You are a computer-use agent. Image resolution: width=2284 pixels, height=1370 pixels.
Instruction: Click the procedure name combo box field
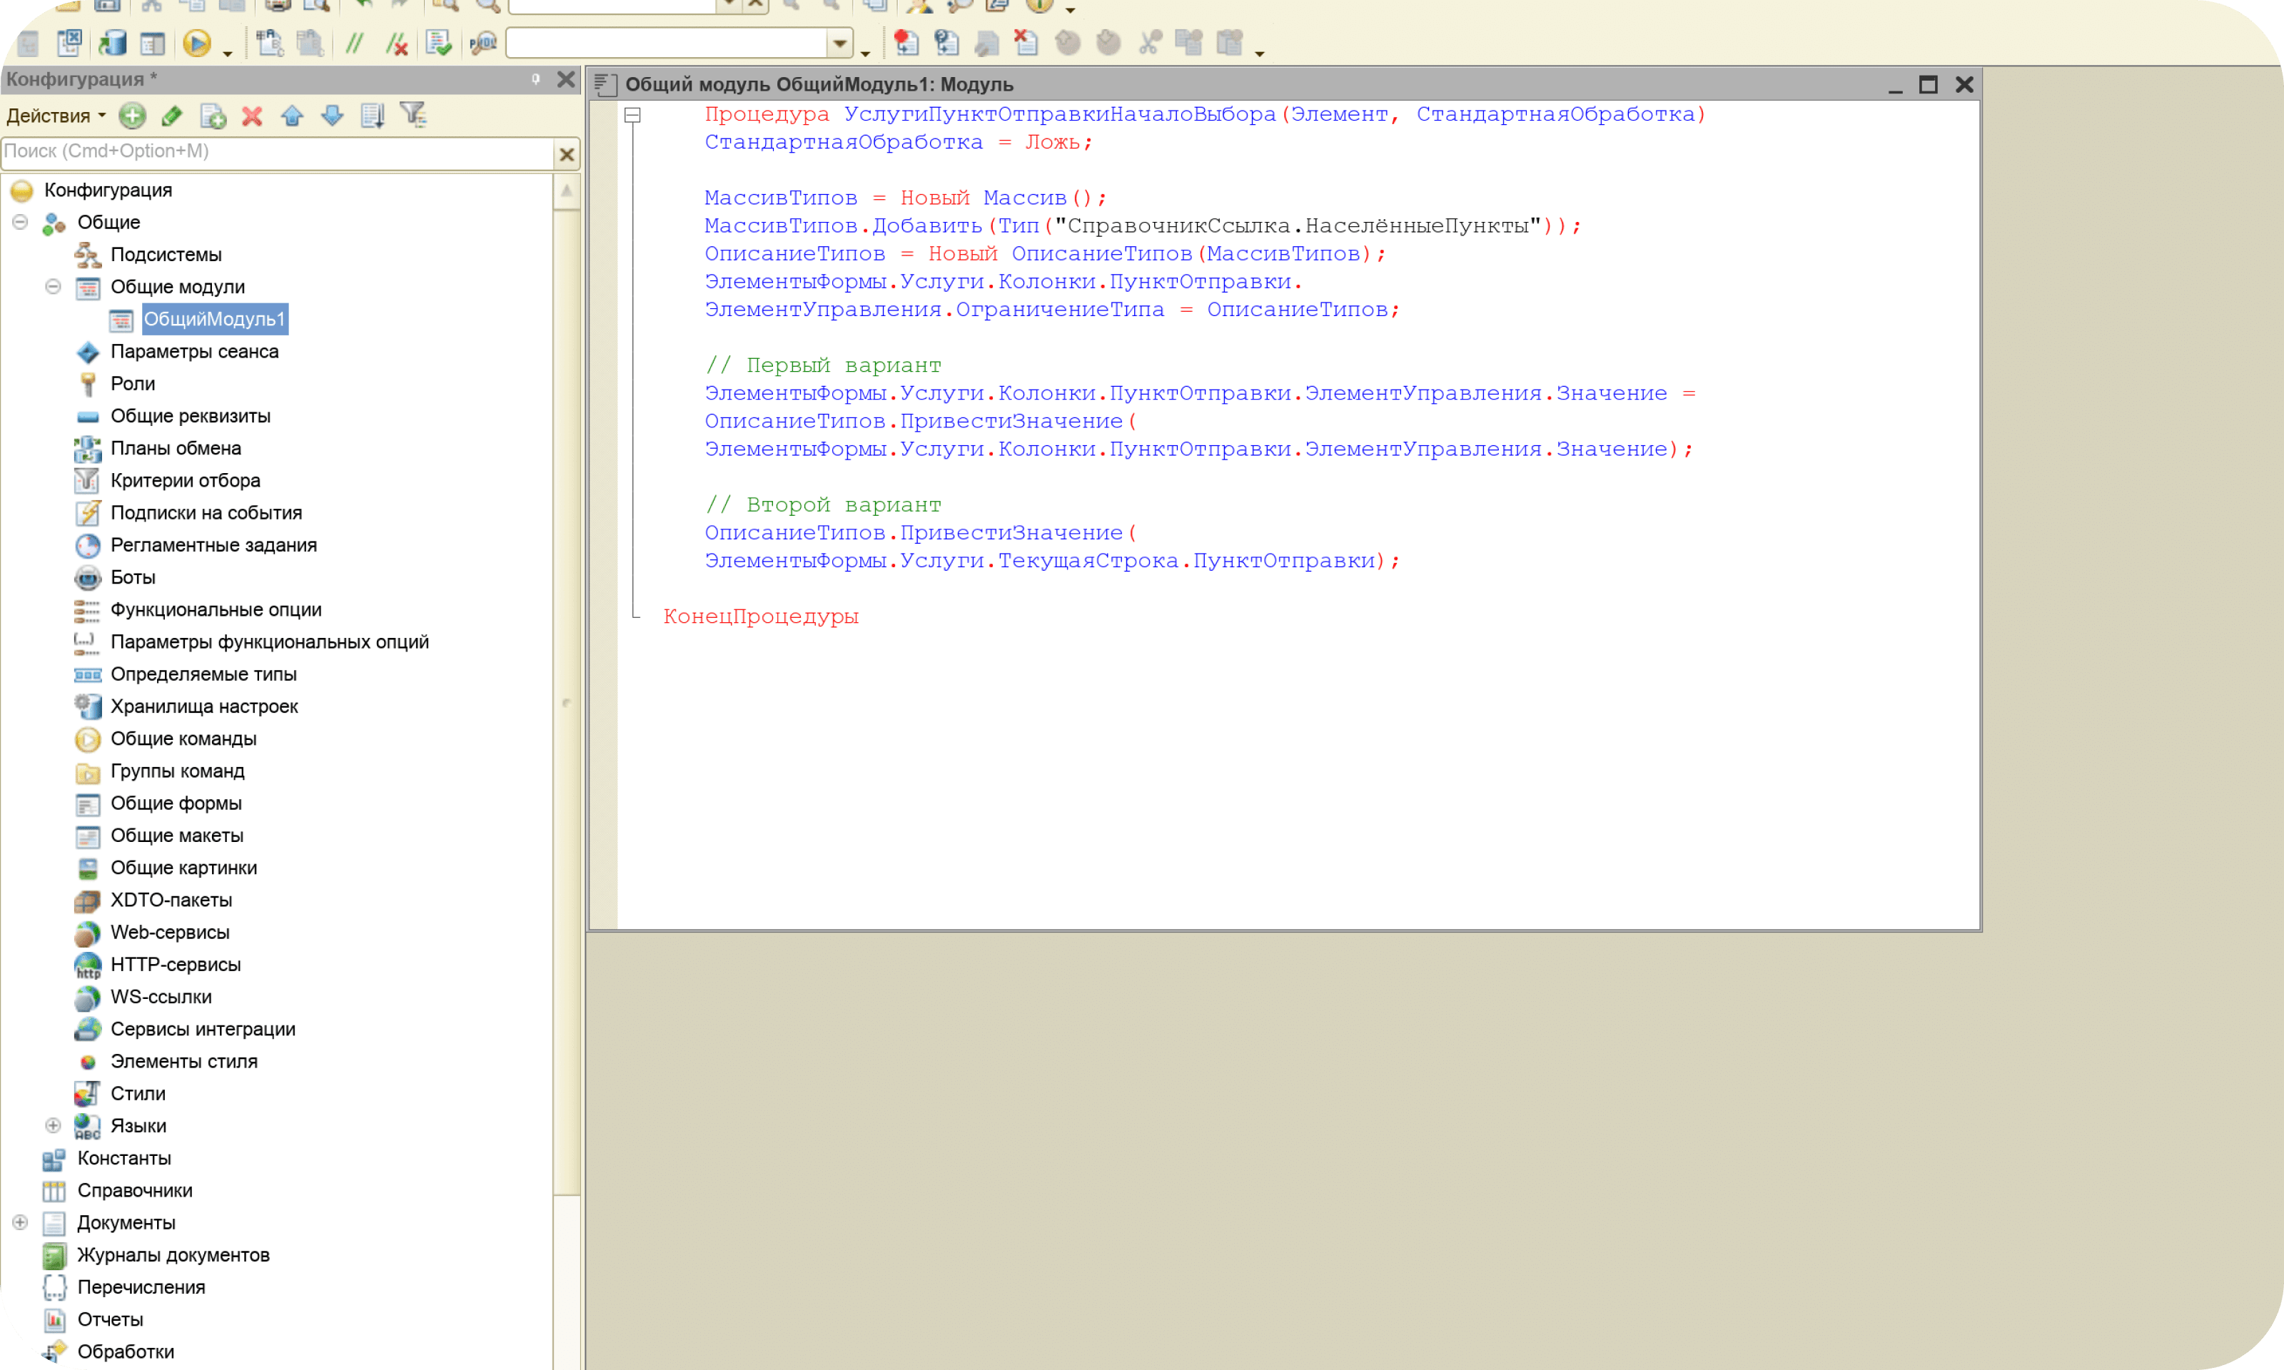(667, 43)
